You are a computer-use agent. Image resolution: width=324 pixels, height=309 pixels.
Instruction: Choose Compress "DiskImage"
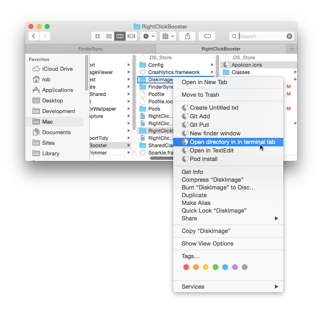[x=228, y=180]
